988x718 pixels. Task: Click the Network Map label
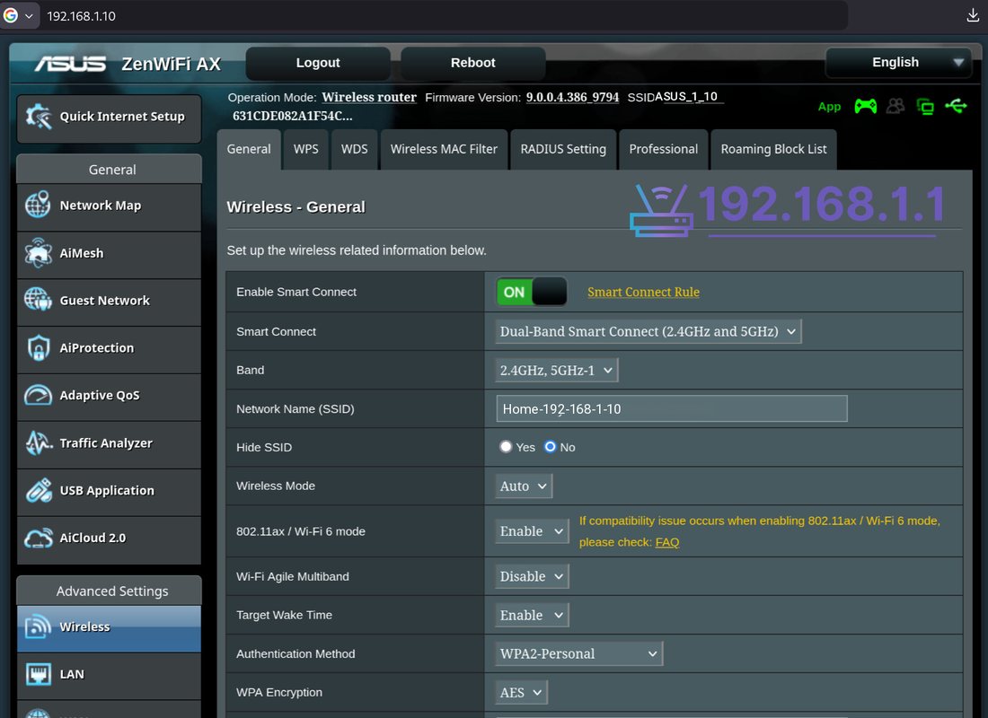(x=101, y=206)
